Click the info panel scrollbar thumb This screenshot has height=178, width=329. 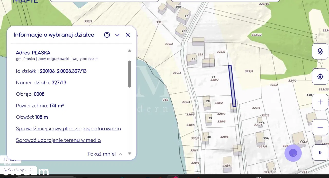(x=130, y=74)
